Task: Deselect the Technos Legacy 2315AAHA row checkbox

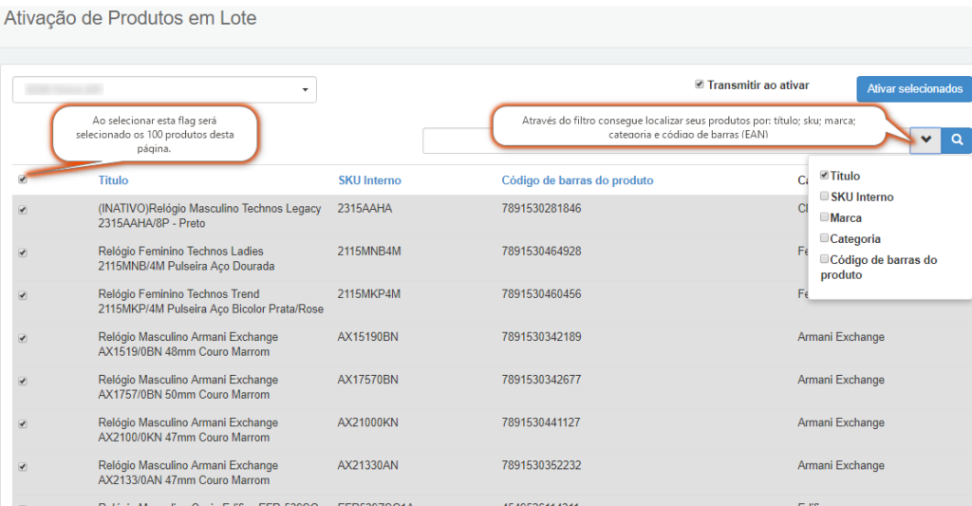Action: pyautogui.click(x=23, y=210)
